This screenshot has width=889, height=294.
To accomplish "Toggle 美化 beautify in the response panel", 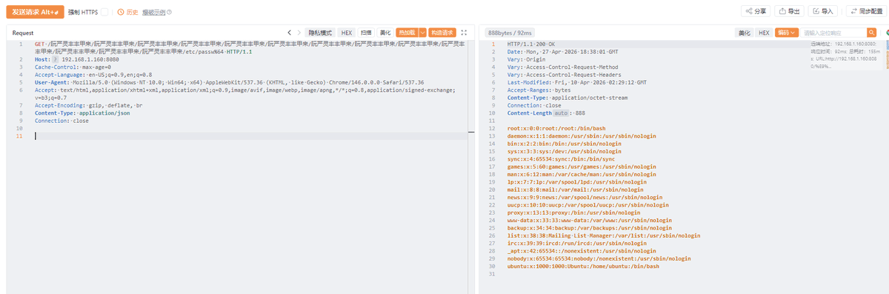I will tap(745, 33).
